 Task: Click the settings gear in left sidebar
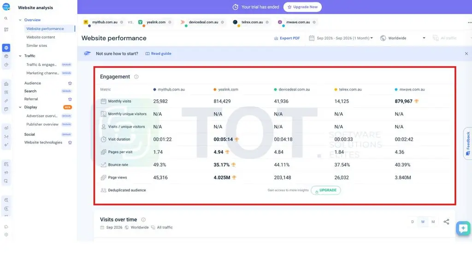coord(6,235)
